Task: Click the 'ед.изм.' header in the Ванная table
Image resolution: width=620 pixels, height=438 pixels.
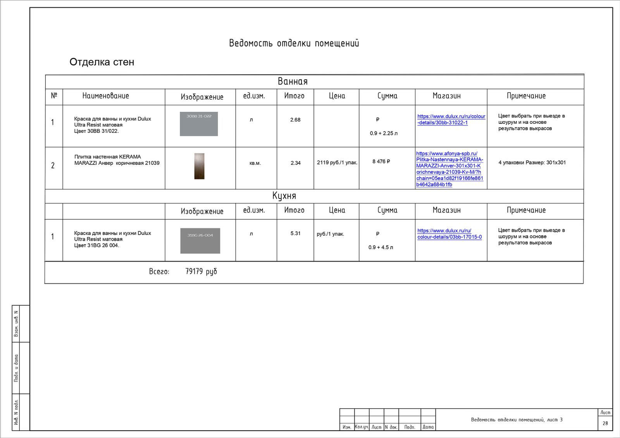Action: (254, 96)
